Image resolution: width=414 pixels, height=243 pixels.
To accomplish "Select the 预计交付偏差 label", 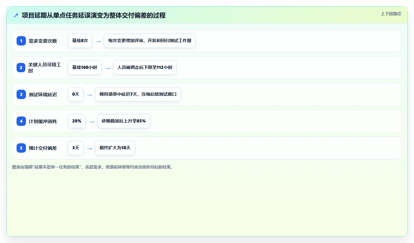I will click(43, 148).
